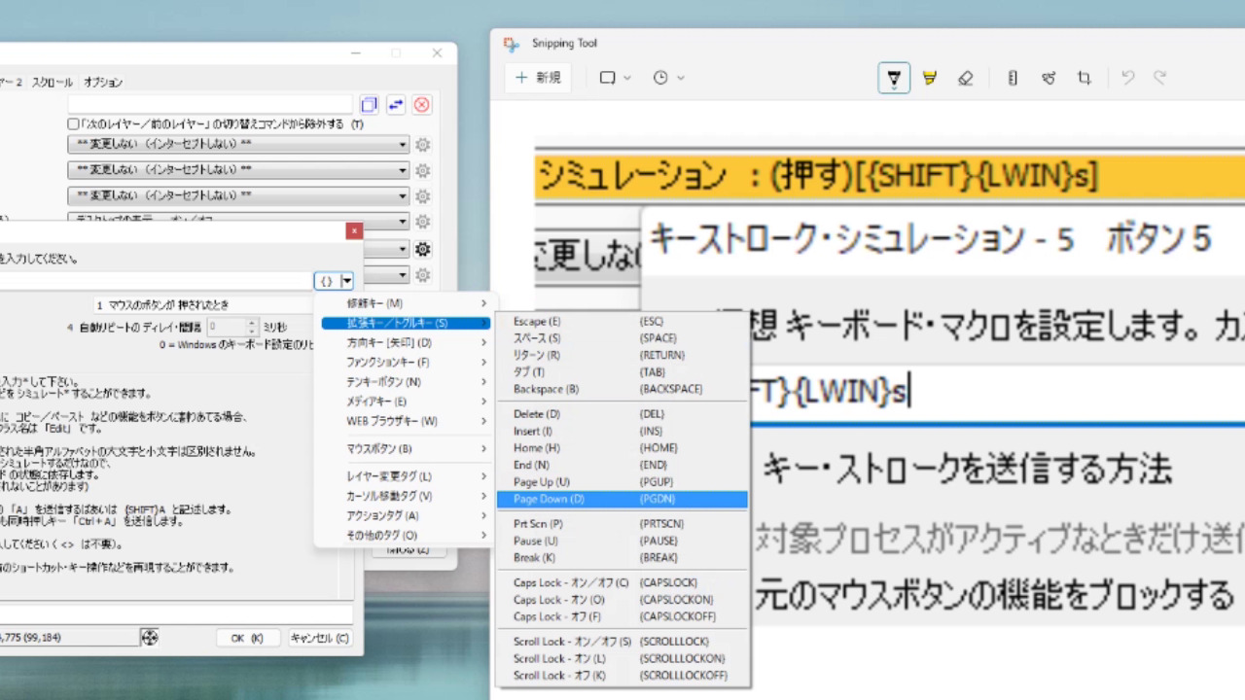
Task: Open the snip delay timer dropdown
Action: point(669,78)
